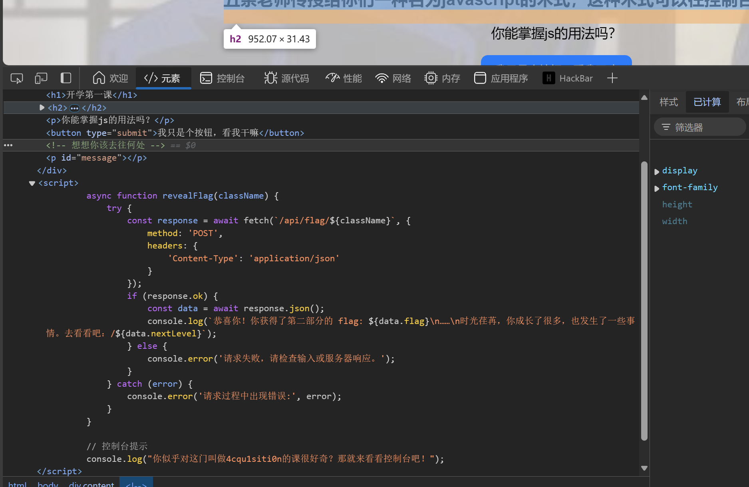Open the 欢迎 welcome tab
This screenshot has height=487, width=749.
(x=110, y=78)
